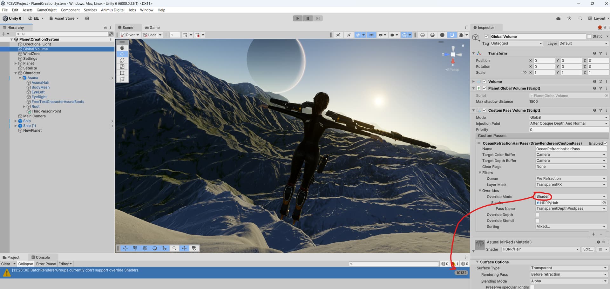
Task: Toggle scene view audio mute icon
Action: pos(349,35)
